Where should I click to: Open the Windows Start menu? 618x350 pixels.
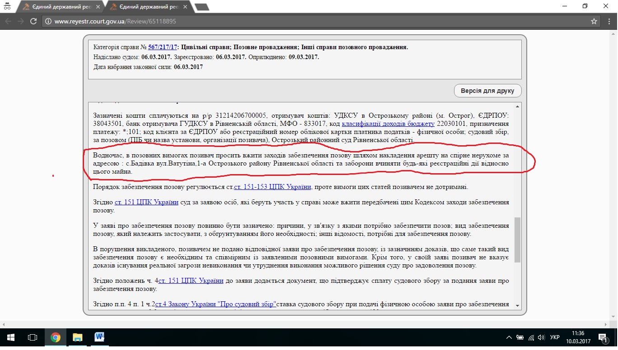click(x=11, y=337)
